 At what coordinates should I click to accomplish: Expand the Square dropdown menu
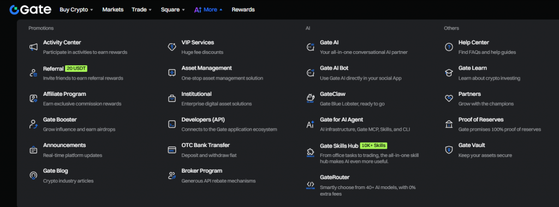pyautogui.click(x=173, y=10)
